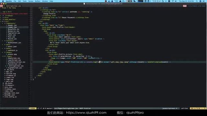The image size is (207, 116).
Task: Select SettingScreen.jsx in the file tree
Action: [16, 66]
